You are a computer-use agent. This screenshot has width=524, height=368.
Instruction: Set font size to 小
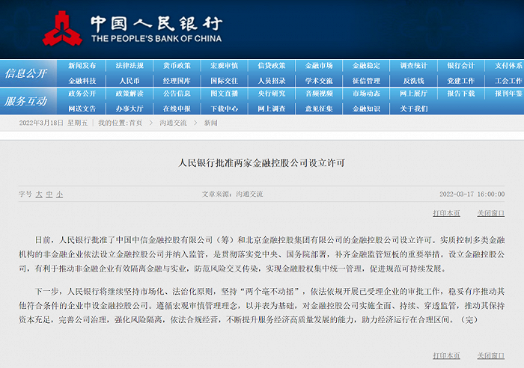[59, 194]
